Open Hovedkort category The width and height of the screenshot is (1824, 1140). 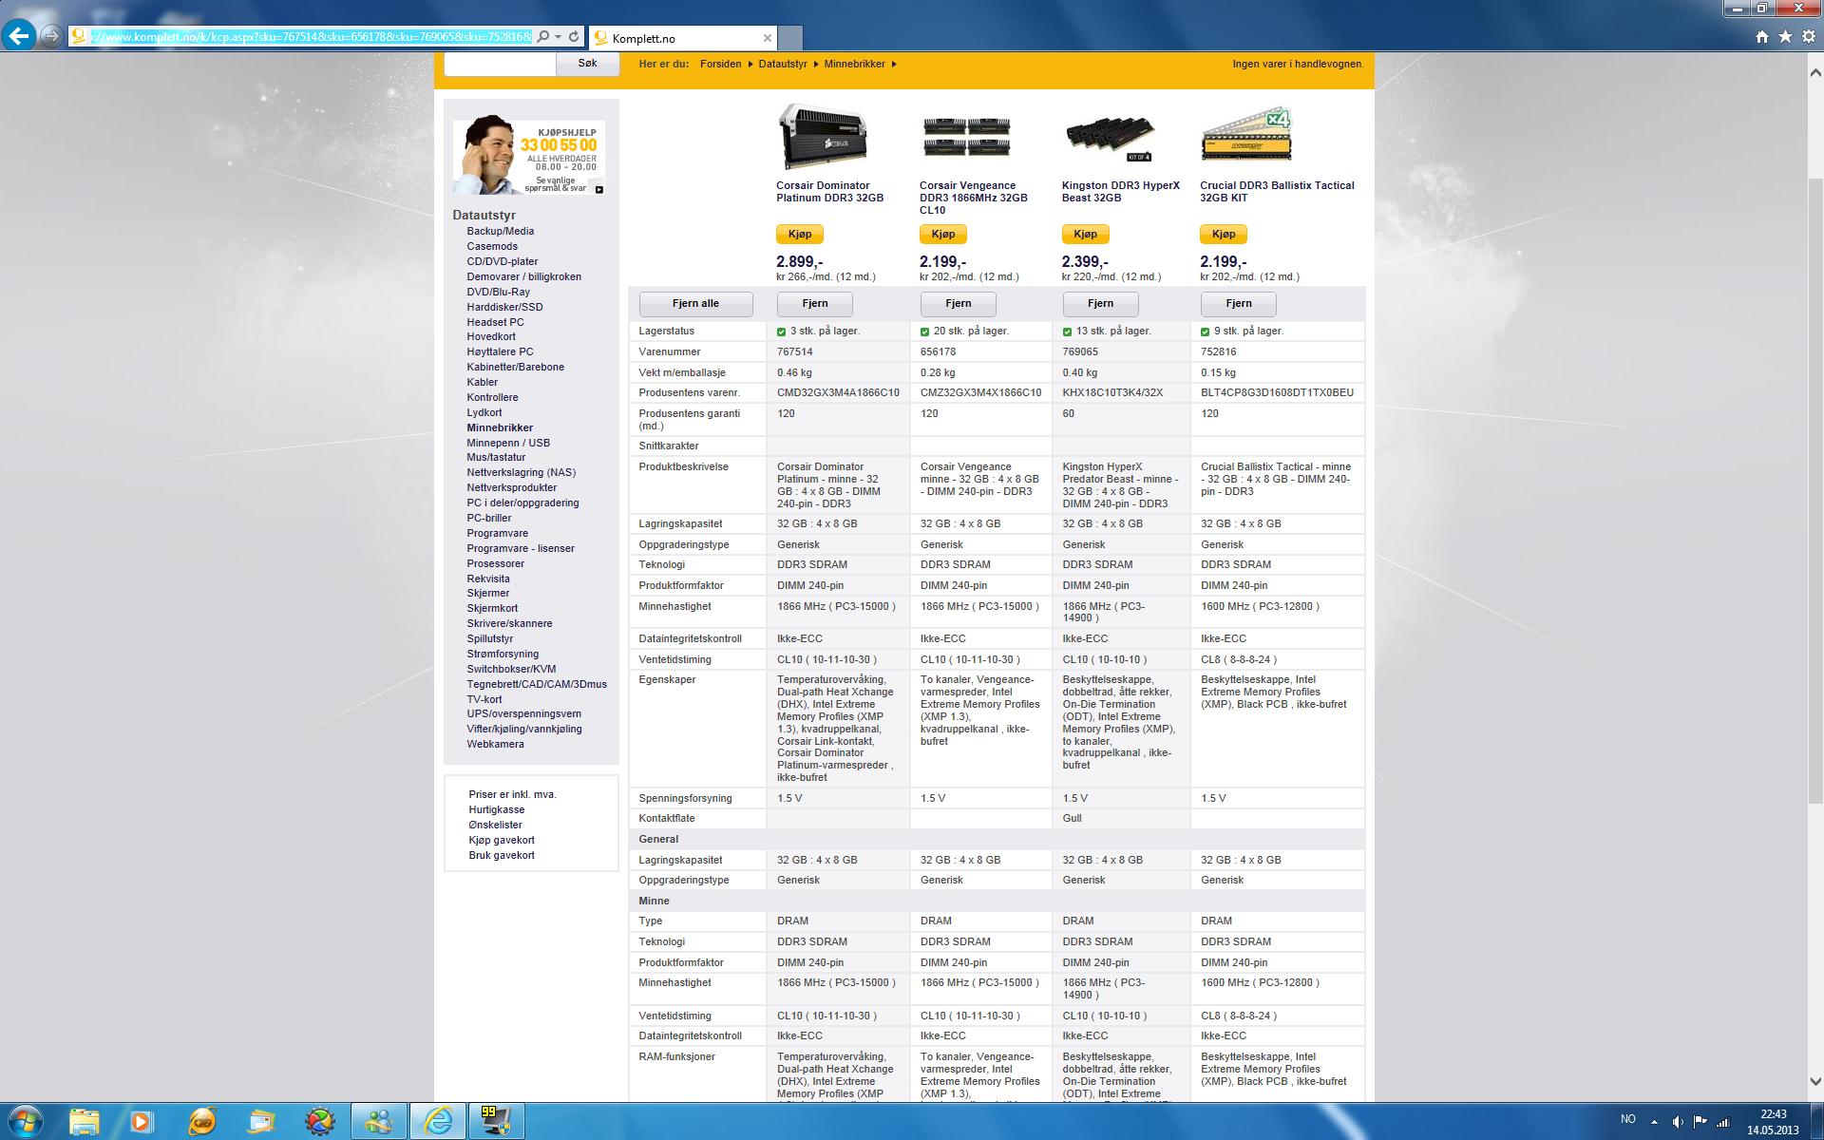point(491,336)
